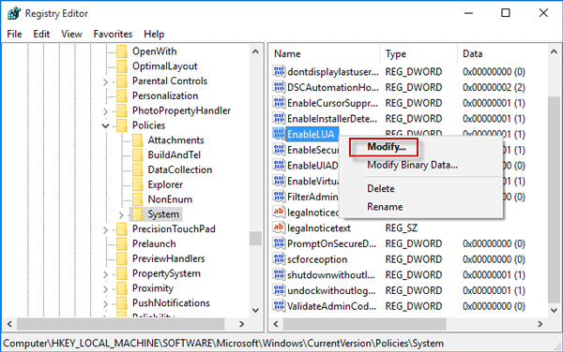Click values pane scroll down arrow
563x352 pixels.
[554, 310]
